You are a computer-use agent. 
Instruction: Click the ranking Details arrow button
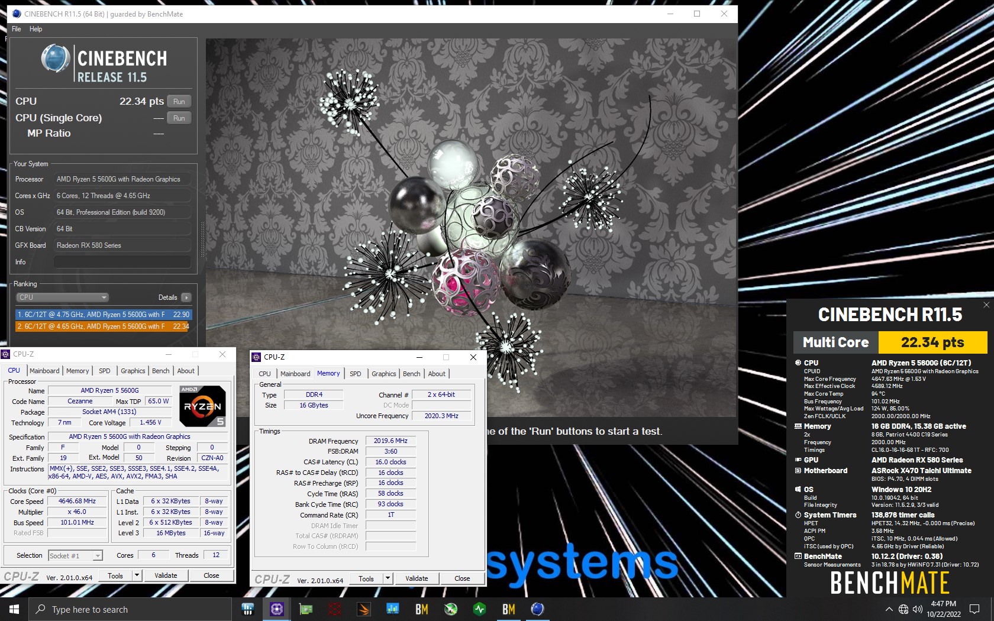pyautogui.click(x=186, y=297)
